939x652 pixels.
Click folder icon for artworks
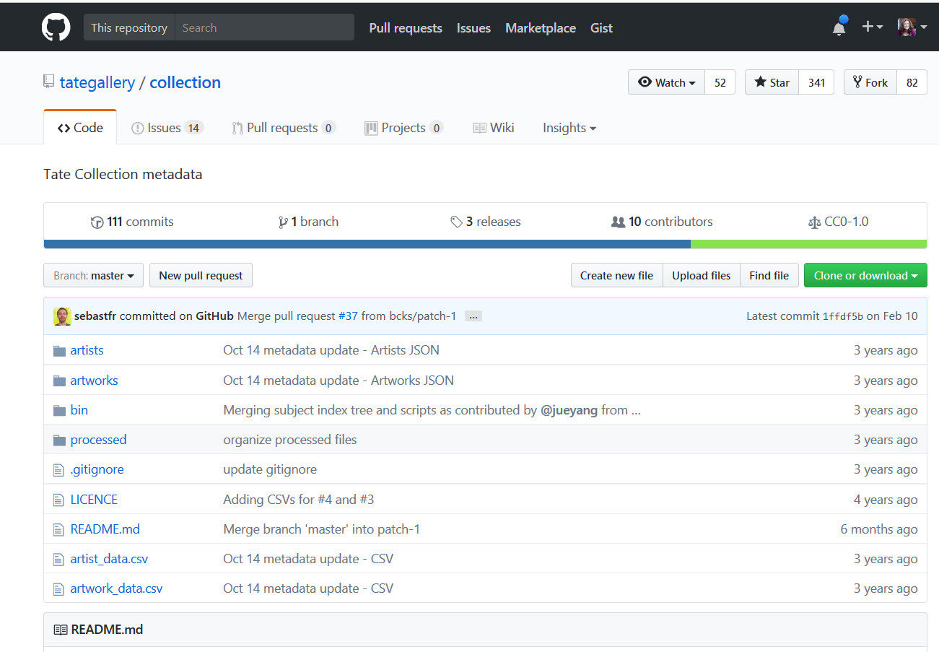coord(59,381)
